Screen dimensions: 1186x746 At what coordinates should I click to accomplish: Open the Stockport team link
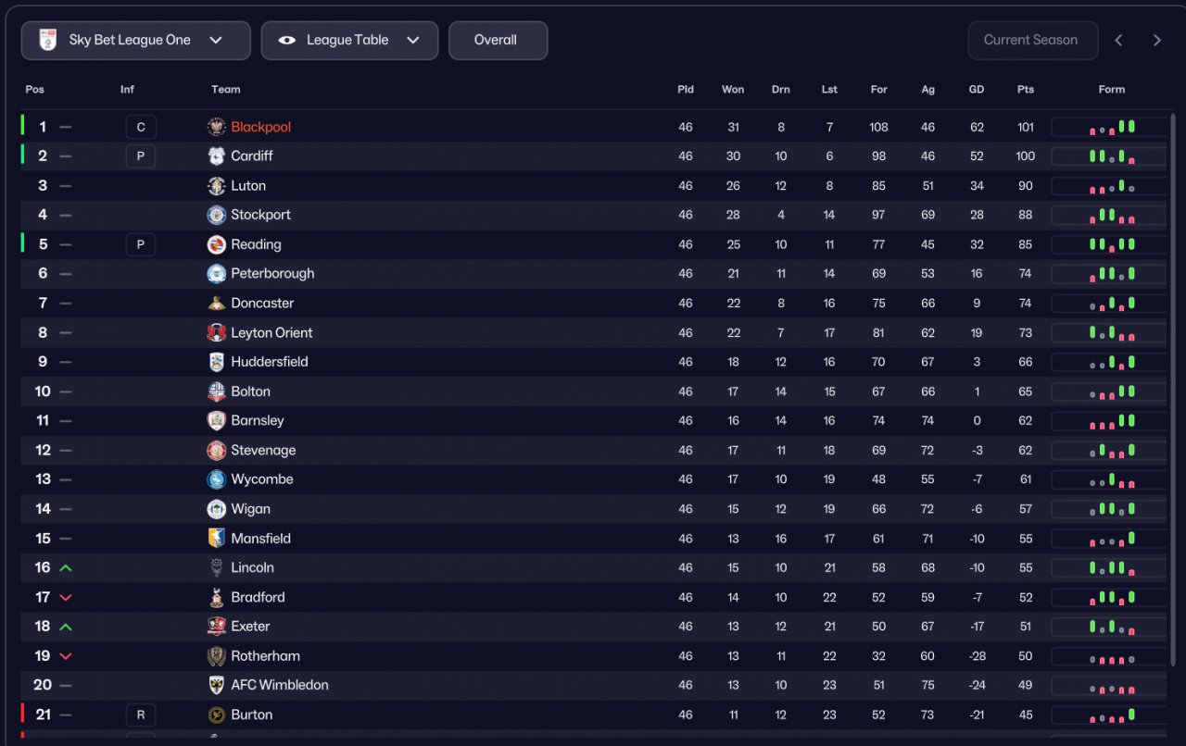[260, 215]
